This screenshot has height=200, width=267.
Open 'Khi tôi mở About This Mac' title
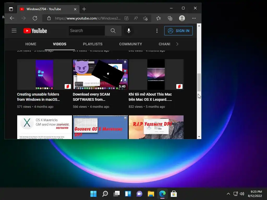coord(150,97)
